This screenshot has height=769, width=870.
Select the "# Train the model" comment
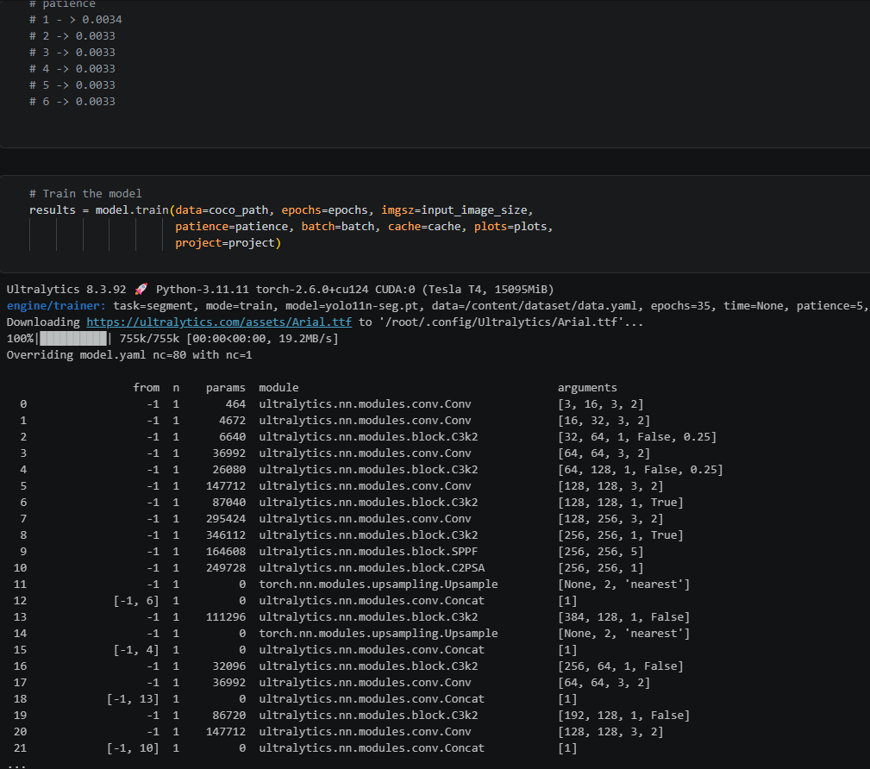[x=85, y=194]
